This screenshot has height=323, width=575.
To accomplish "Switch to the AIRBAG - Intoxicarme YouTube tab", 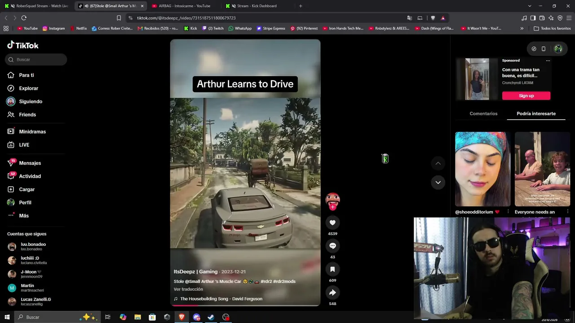I will 184,6.
